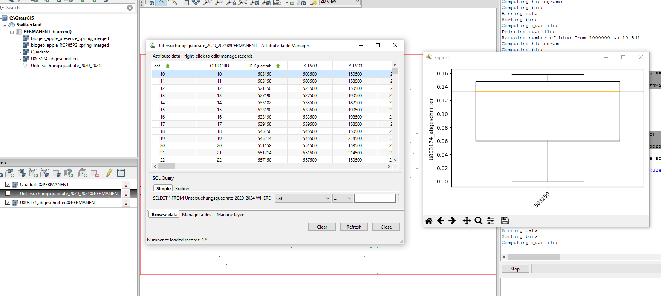Click the table row with cat 10
Viewport: 661px width, 296px height.
272,74
